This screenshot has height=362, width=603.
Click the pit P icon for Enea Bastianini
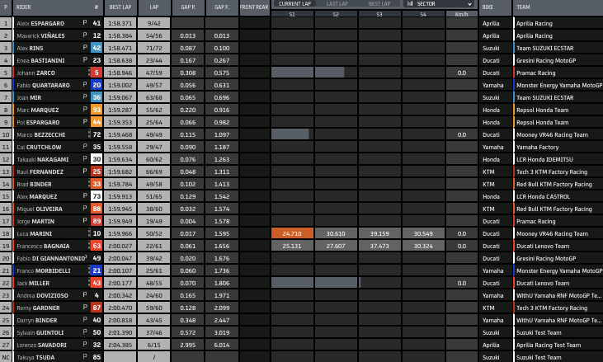[x=85, y=59]
